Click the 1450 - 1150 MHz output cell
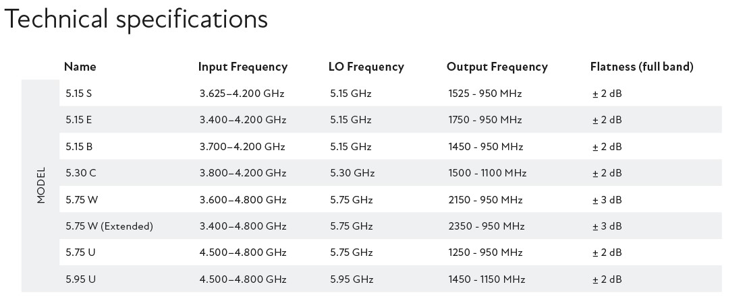Image resolution: width=747 pixels, height=301 pixels. tap(486, 279)
